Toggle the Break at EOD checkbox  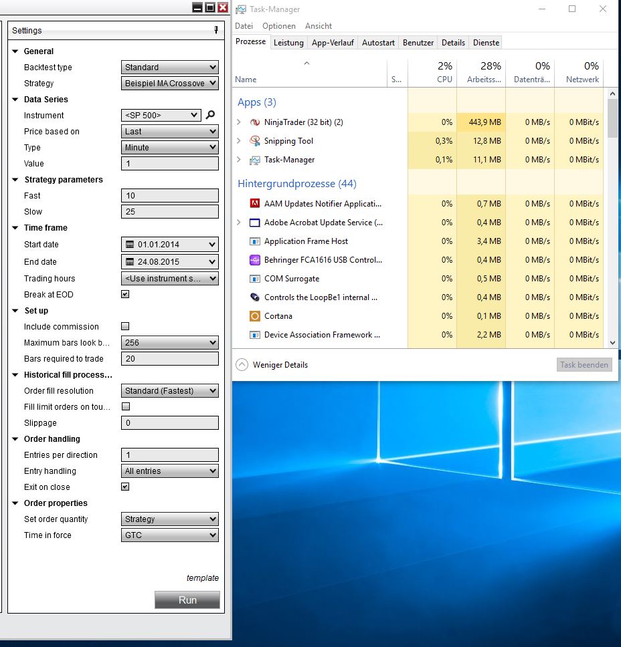pyautogui.click(x=125, y=294)
